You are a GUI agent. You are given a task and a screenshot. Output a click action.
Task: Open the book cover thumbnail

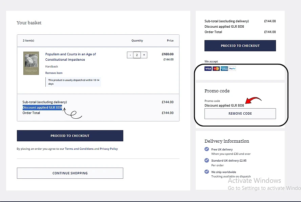click(31, 63)
